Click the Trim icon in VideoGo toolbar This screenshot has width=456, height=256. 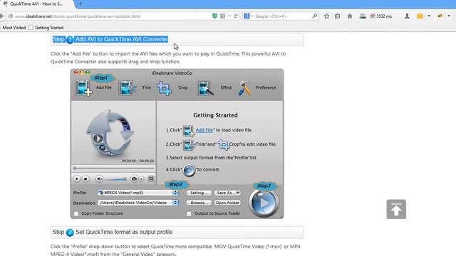coord(127,87)
